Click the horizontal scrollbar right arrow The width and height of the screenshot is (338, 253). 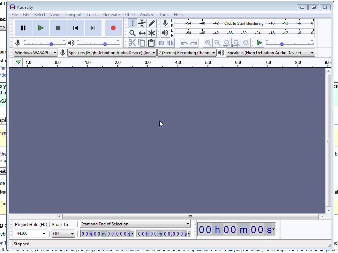coord(323,216)
